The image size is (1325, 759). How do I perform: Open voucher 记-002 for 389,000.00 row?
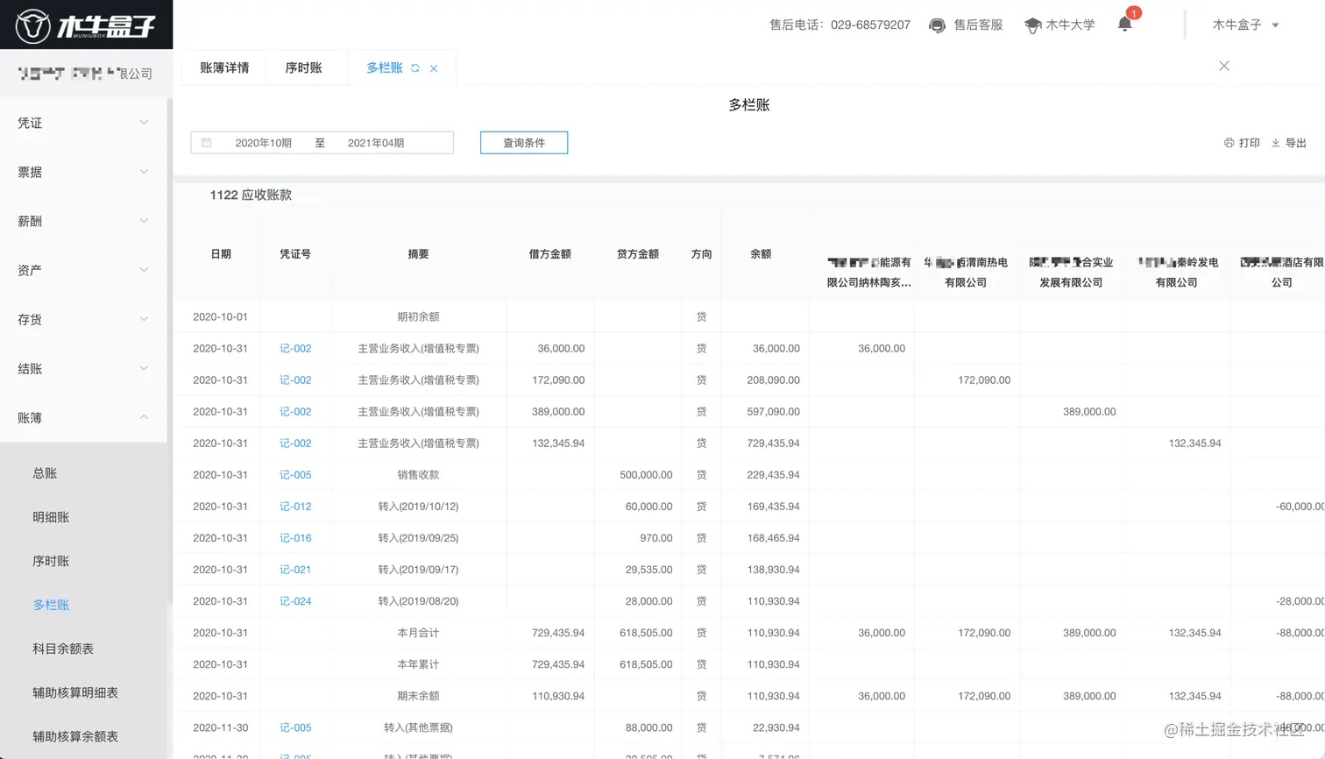click(x=295, y=412)
